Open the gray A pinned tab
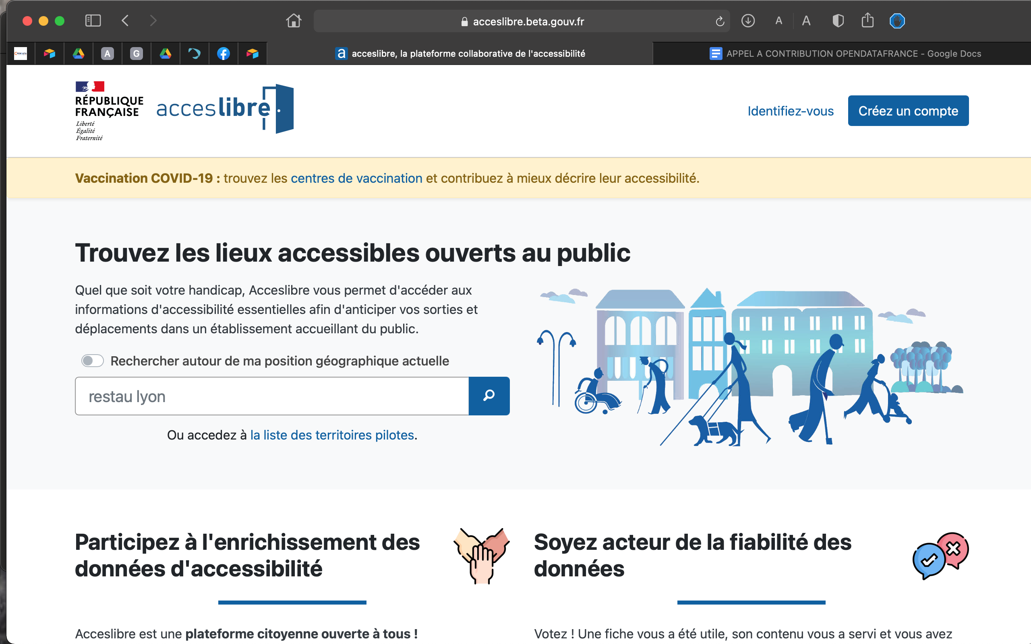Screen dimensions: 1031x644 (x=108, y=54)
